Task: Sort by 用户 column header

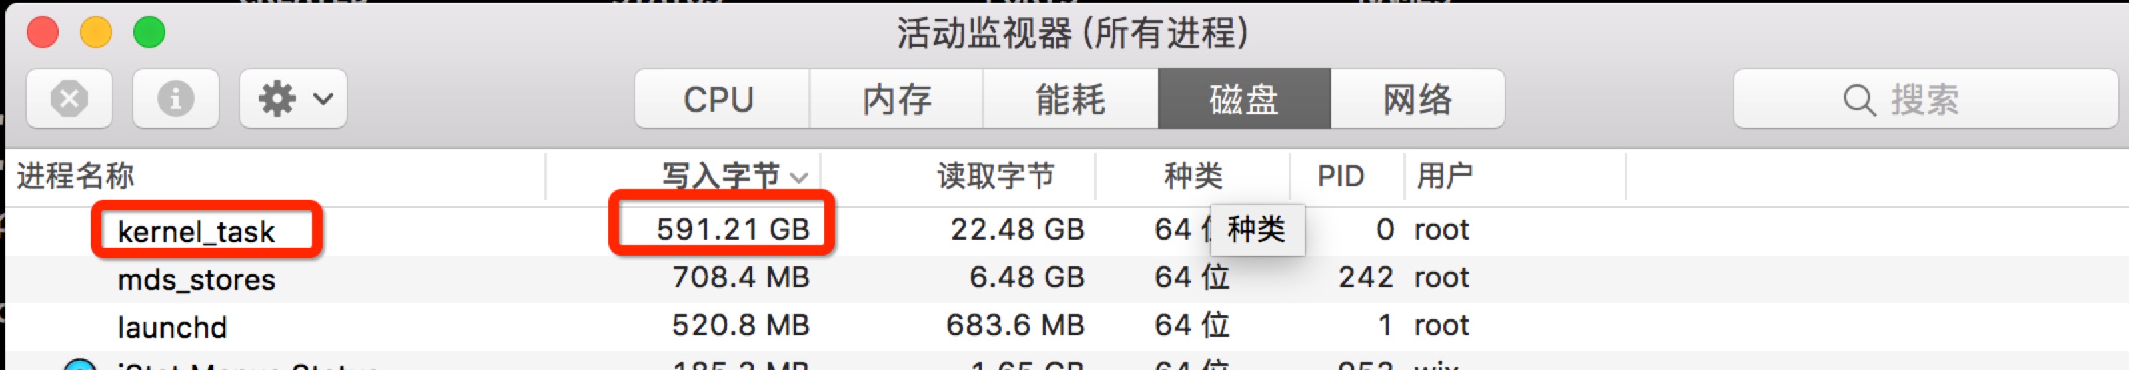Action: click(1444, 176)
